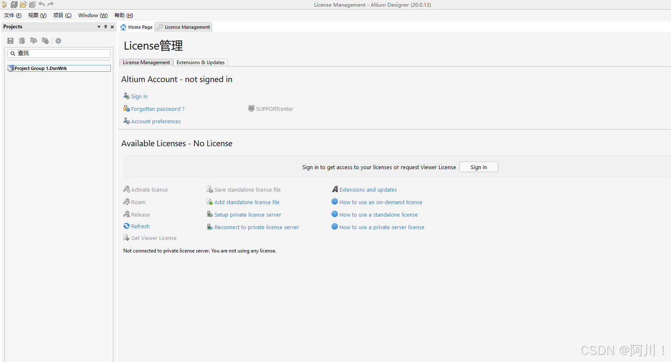The height and width of the screenshot is (362, 671).
Task: Switch to the Home Page tab
Action: pos(136,27)
